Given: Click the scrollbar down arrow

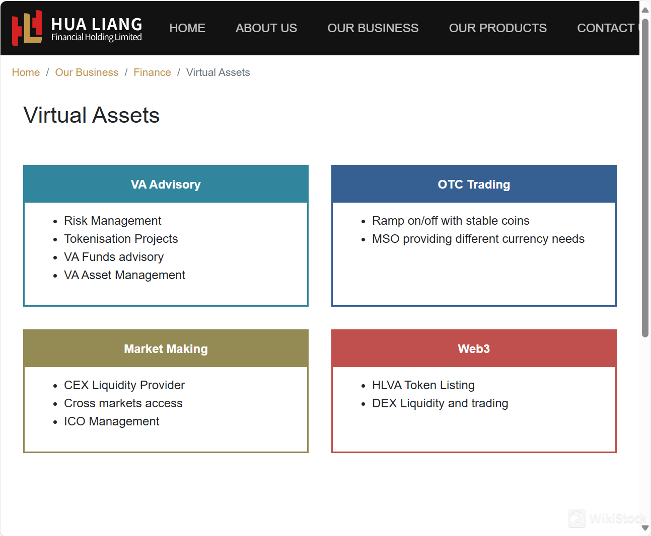Looking at the screenshot, I should pos(645,528).
